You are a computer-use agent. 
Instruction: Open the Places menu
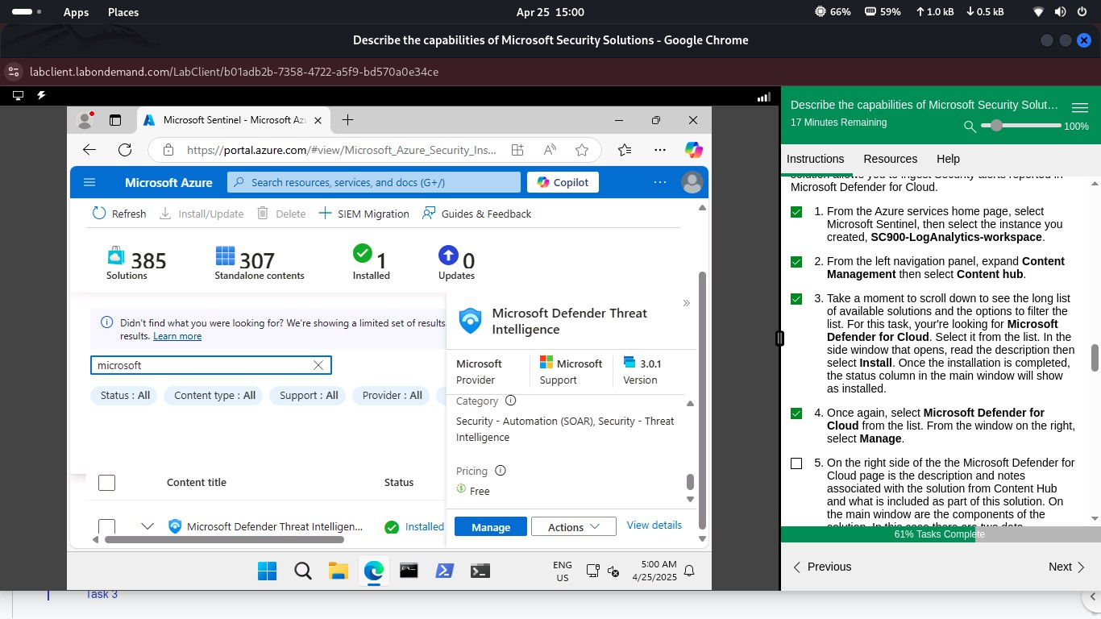tap(123, 12)
